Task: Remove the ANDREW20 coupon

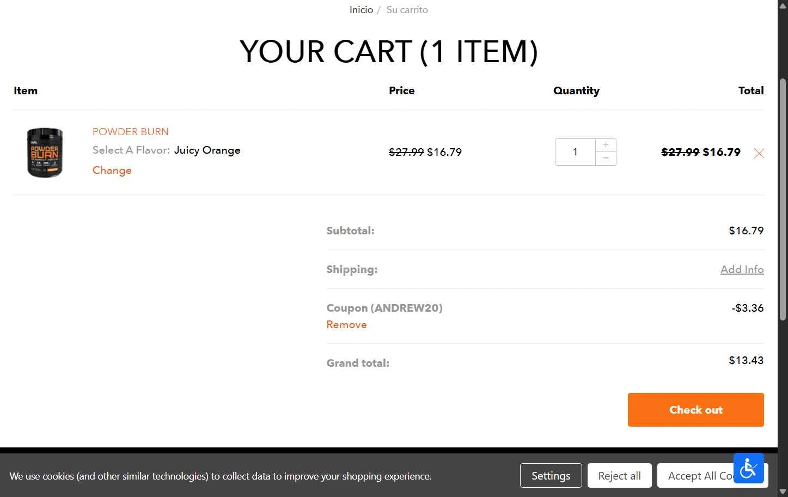Action: [x=346, y=324]
